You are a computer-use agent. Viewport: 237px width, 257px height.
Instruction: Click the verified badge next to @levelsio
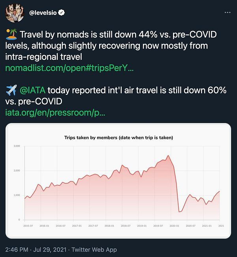tap(62, 13)
